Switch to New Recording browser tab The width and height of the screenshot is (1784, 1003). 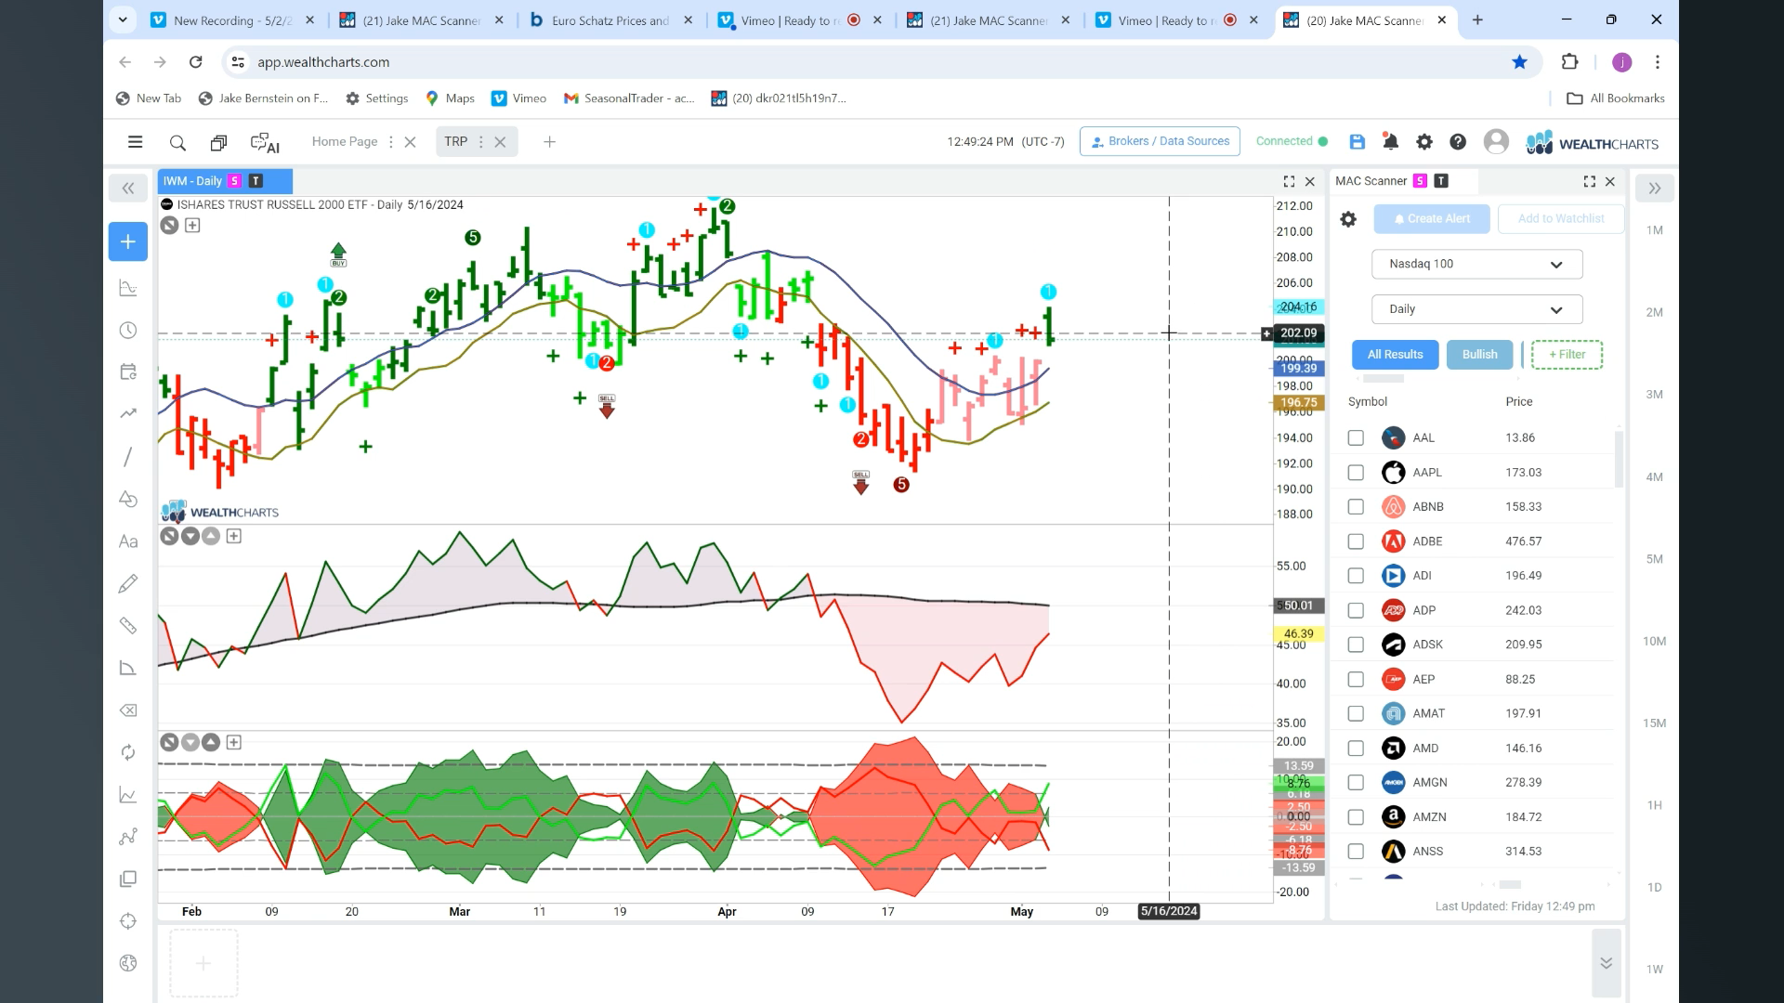232,20
